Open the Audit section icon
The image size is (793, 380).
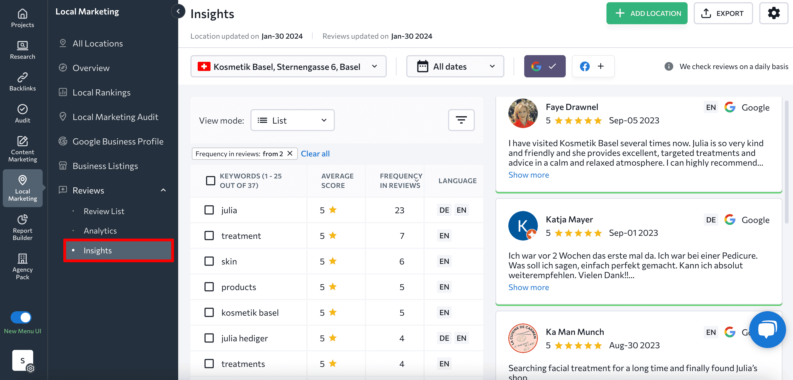23,114
